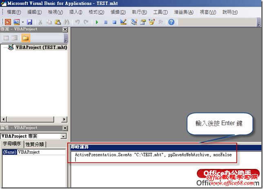Image resolution: width=263 pixels, height=189 pixels.
Task: Click the Copy icon in toolbar
Action: pyautogui.click(x=49, y=22)
